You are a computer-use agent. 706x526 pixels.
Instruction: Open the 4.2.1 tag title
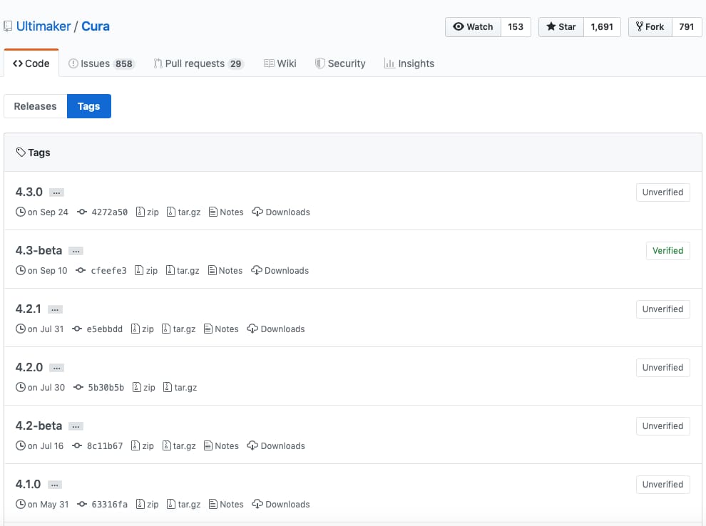(28, 309)
